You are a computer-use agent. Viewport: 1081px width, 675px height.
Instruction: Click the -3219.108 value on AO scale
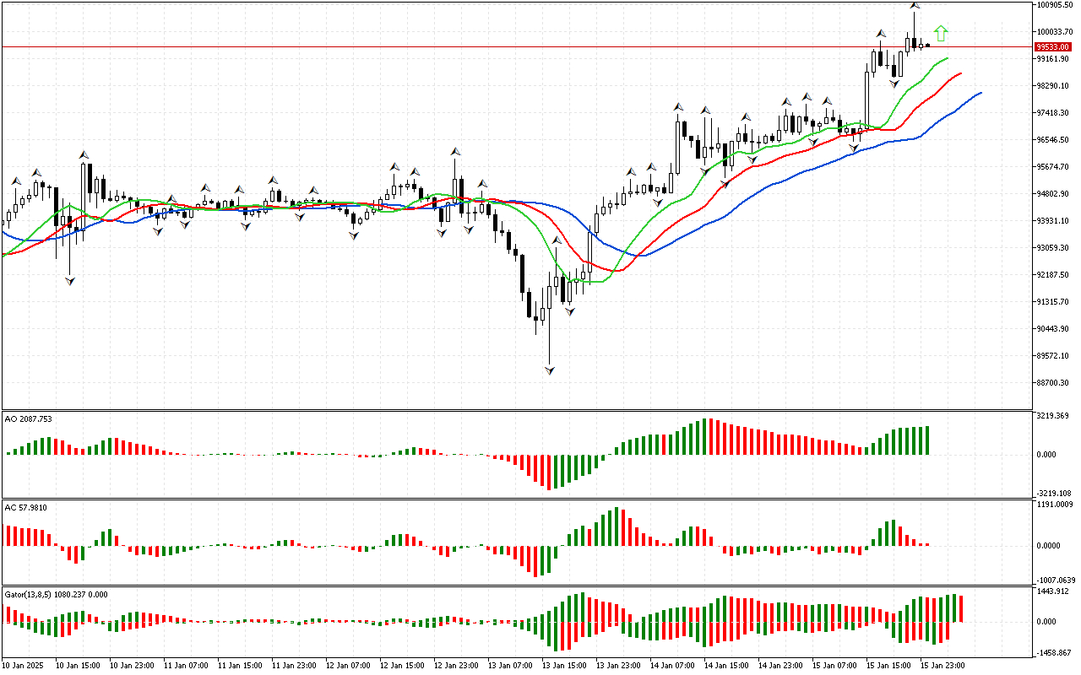[1053, 493]
